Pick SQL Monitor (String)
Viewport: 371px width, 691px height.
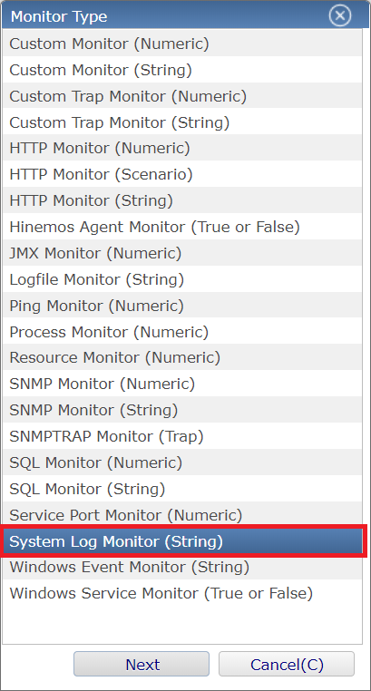tap(182, 489)
